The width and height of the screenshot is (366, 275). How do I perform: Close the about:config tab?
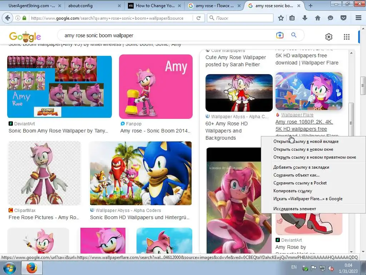click(119, 6)
